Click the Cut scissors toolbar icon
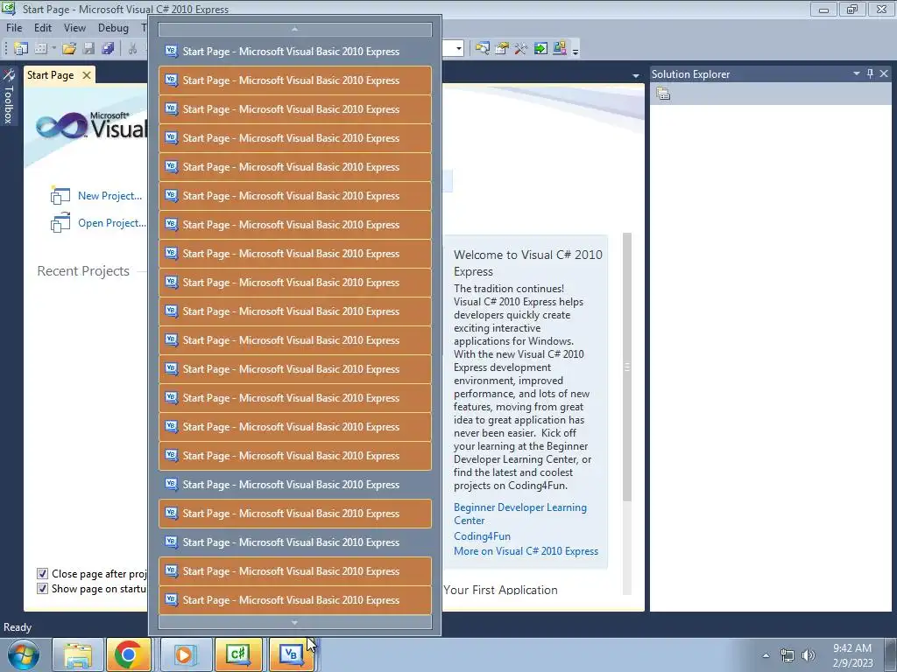The height and width of the screenshot is (672, 897). (x=133, y=49)
